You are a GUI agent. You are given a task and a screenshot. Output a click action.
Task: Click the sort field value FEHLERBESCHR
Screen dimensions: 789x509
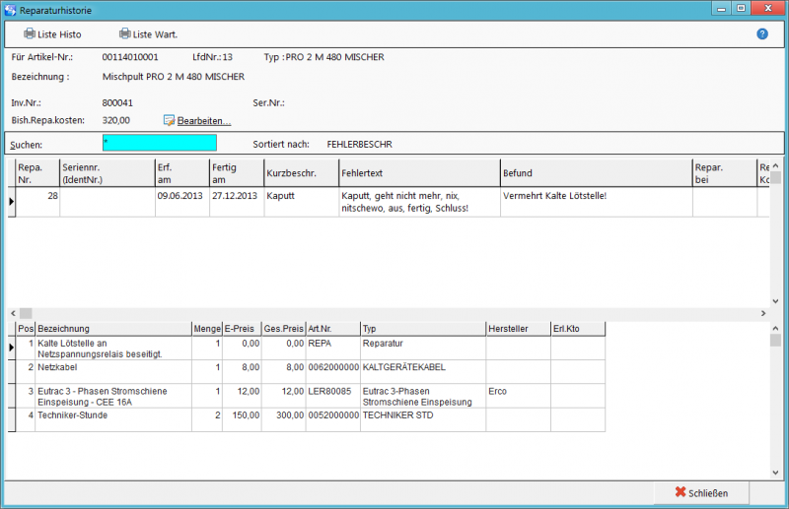(x=359, y=144)
